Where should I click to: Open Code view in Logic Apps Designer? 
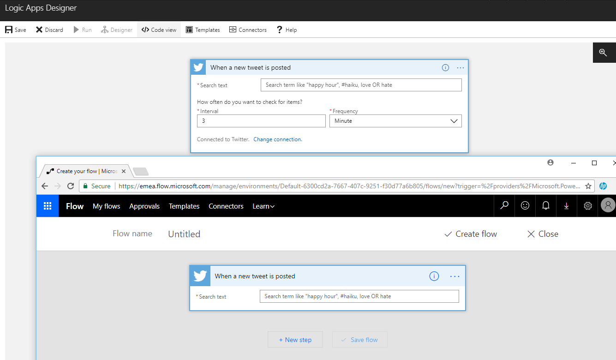pos(159,30)
